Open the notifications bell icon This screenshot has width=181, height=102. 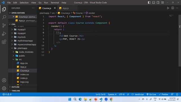point(177,94)
